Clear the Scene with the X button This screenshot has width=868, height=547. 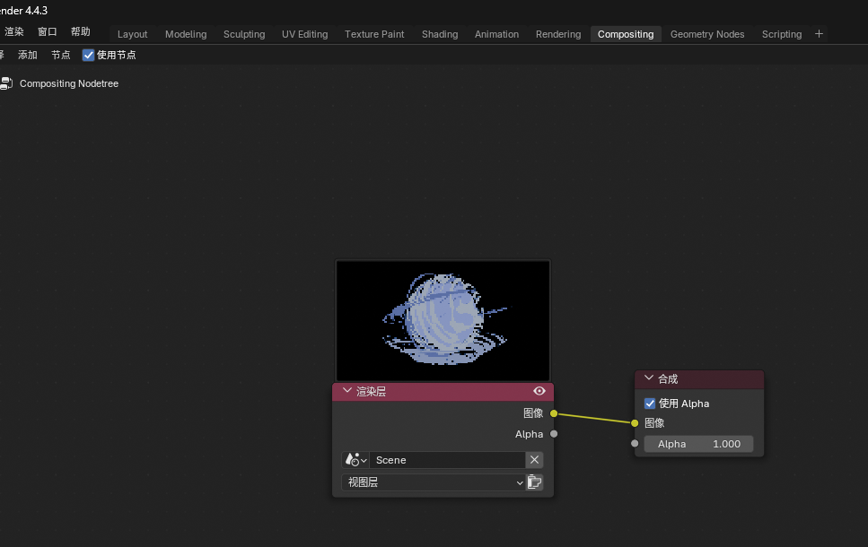point(534,460)
